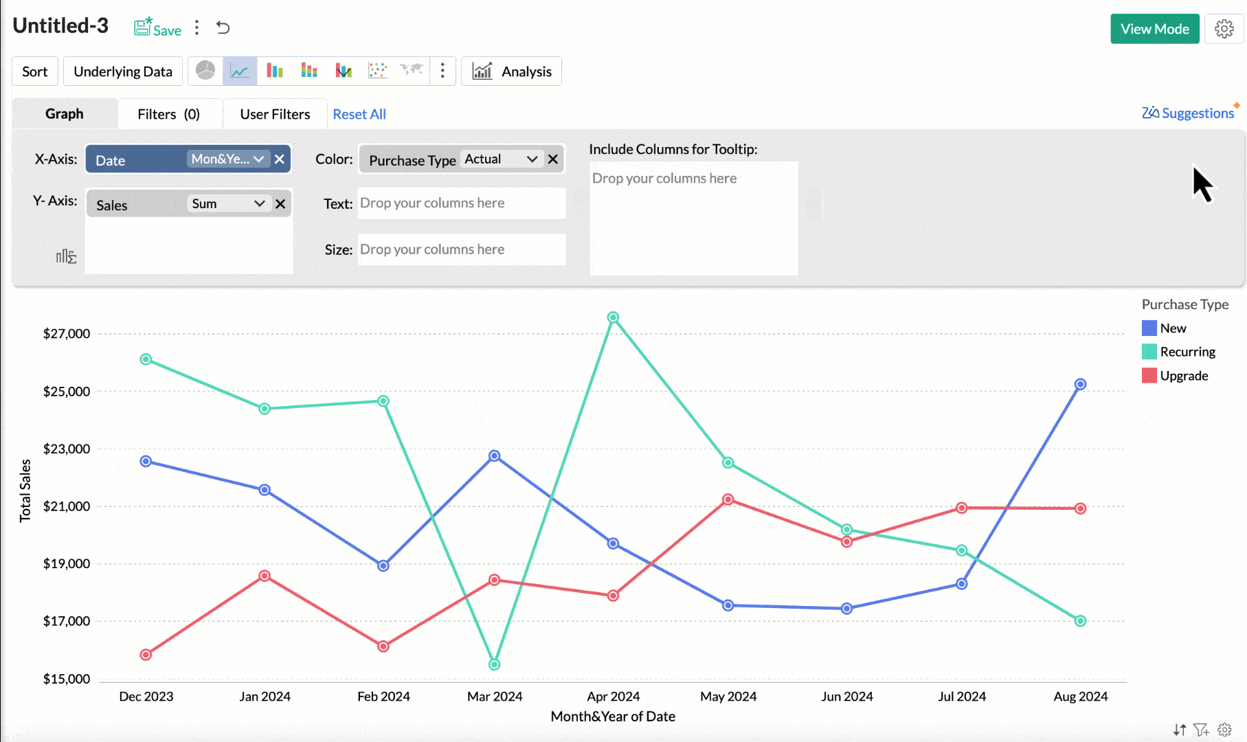Select the map chart icon
This screenshot has height=742, width=1247.
tap(412, 71)
